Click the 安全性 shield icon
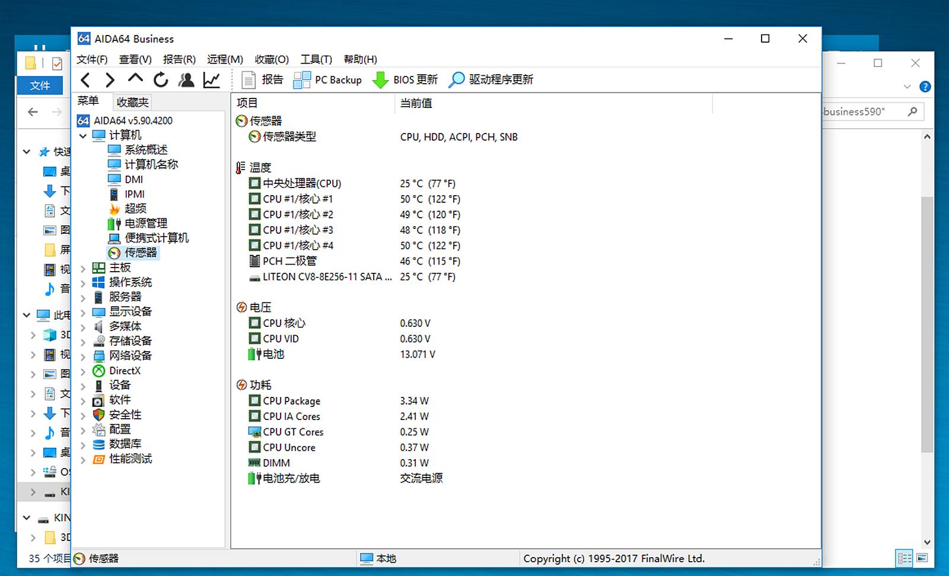 point(98,415)
